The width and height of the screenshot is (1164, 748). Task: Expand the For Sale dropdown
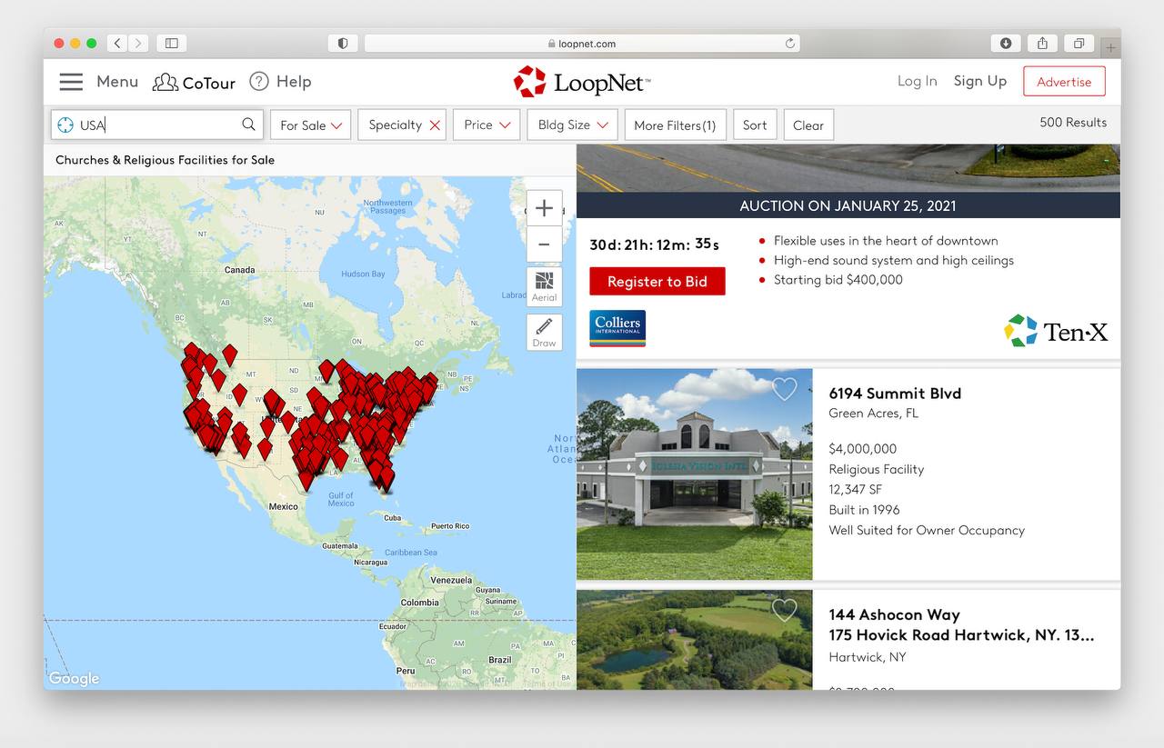click(311, 125)
